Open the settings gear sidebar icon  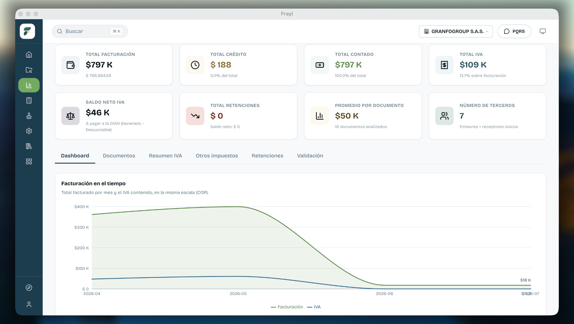[x=29, y=131]
